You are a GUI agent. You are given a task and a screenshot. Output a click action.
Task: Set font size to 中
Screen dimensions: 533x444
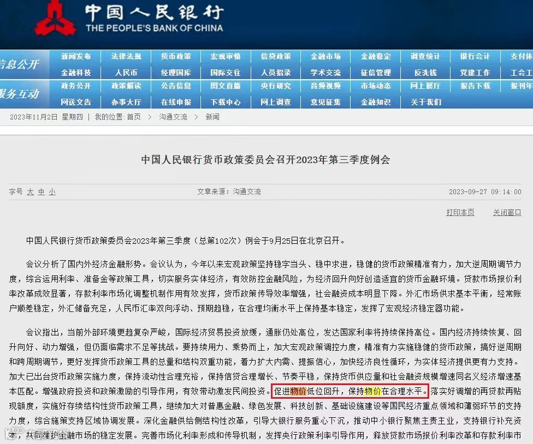41,192
